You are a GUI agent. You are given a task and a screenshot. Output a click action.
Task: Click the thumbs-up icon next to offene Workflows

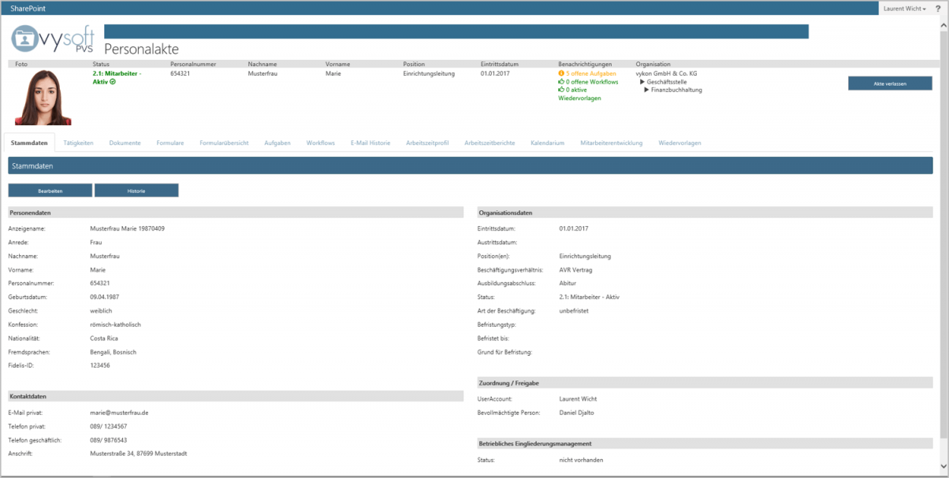point(561,82)
